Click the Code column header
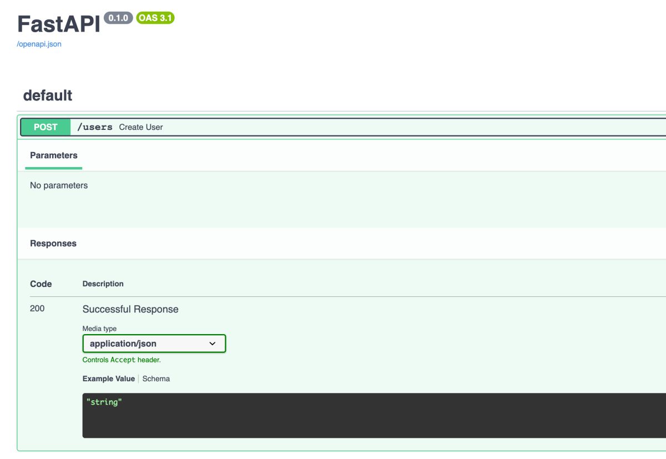The image size is (666, 459). coord(41,284)
